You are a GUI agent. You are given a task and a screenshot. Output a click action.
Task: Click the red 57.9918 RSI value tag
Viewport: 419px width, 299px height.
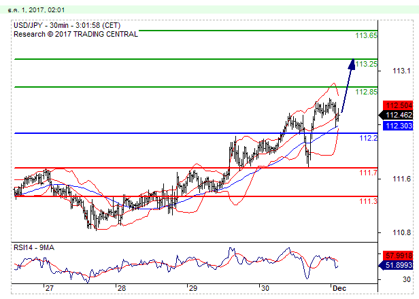(399, 255)
